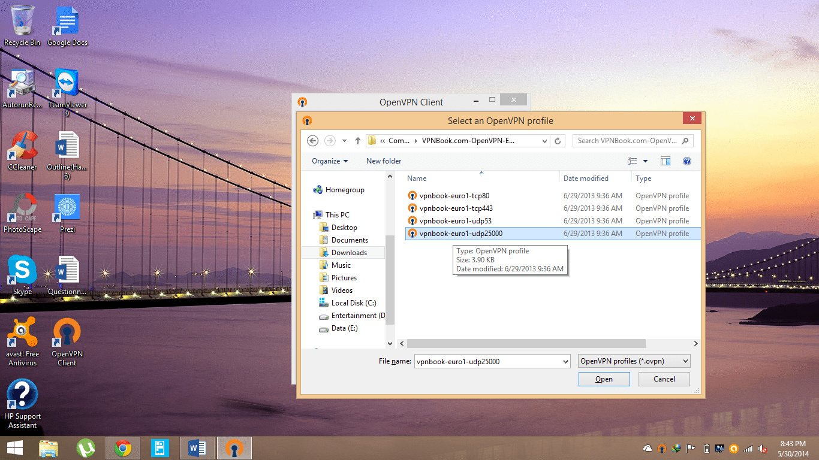Click the Back navigation arrow

point(312,141)
